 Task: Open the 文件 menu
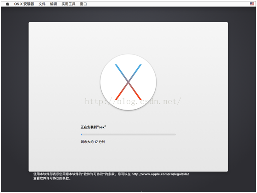pyautogui.click(x=42, y=4)
